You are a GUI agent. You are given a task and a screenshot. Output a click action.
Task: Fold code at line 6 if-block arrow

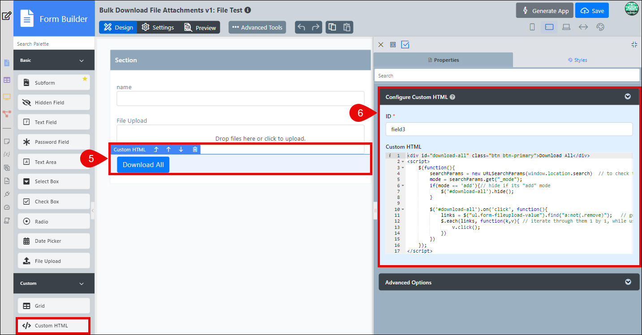click(x=403, y=185)
